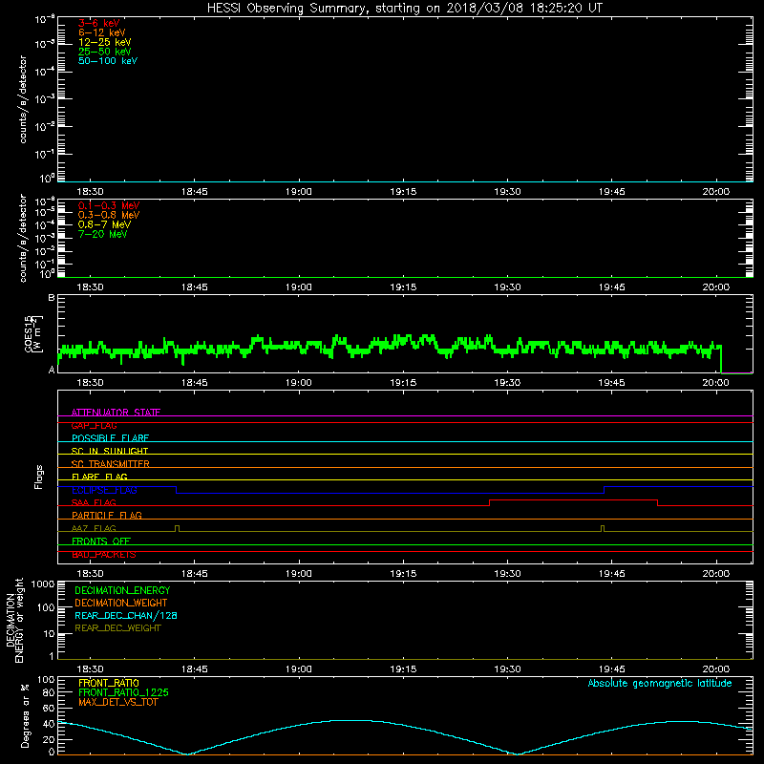764x764 pixels.
Task: Click the AAZ_FLAG label
Action: [x=94, y=528]
